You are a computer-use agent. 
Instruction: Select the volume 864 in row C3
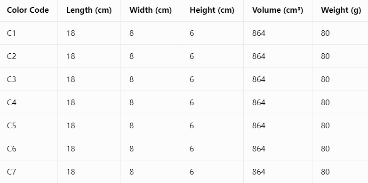(x=259, y=79)
